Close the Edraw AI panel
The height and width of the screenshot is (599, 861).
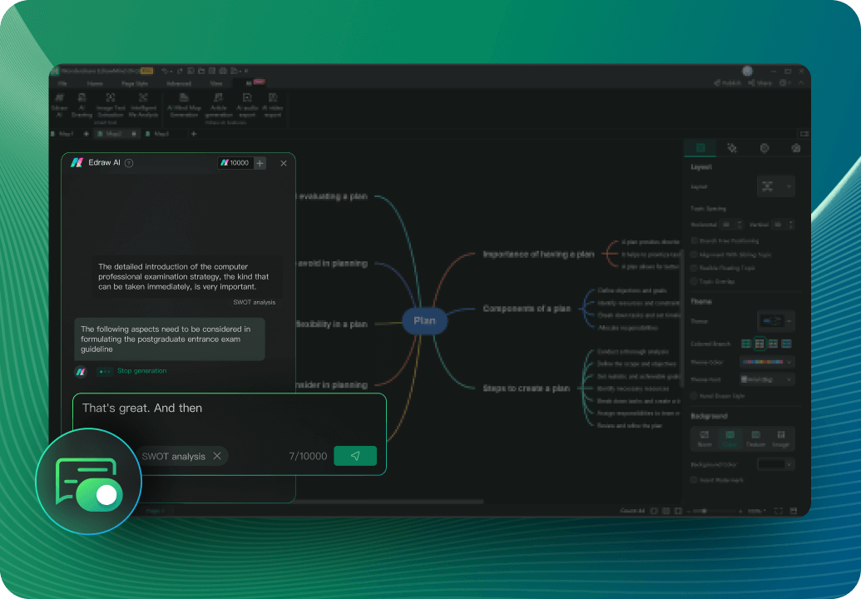[284, 163]
